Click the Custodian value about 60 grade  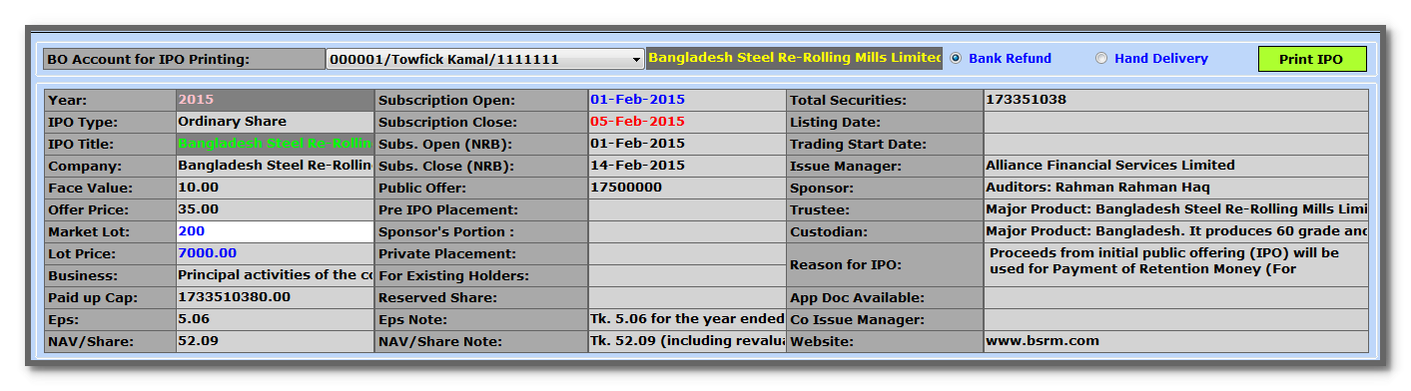pyautogui.click(x=1175, y=231)
